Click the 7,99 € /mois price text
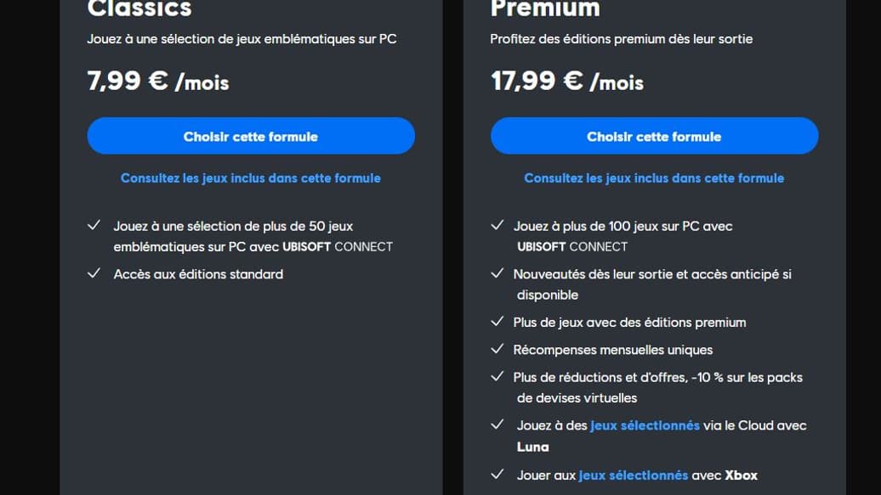This screenshot has width=881, height=495. pyautogui.click(x=158, y=81)
